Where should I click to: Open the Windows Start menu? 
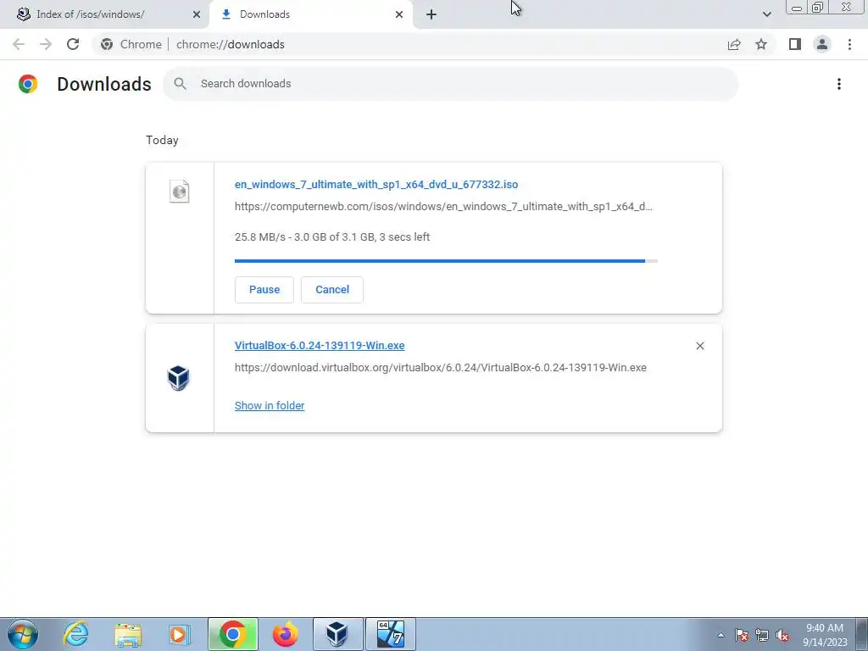point(23,634)
